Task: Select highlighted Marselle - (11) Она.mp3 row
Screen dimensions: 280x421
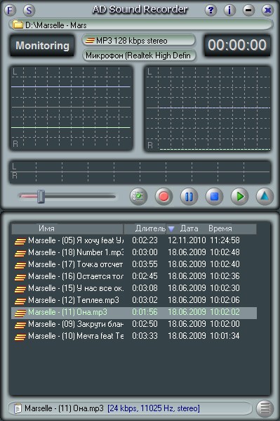Action: (x=134, y=313)
